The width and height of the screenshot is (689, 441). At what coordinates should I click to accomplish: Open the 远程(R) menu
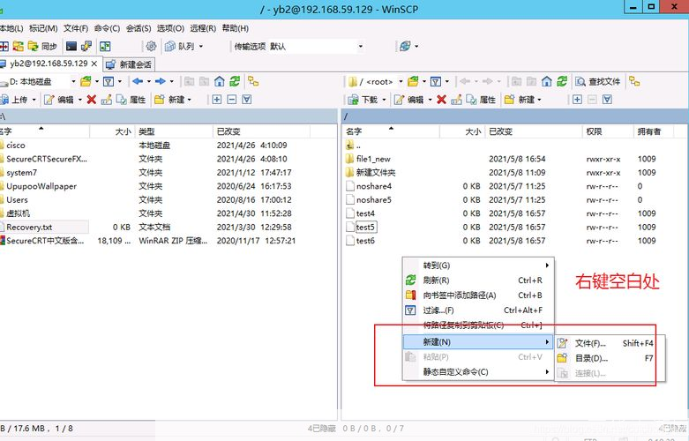203,28
